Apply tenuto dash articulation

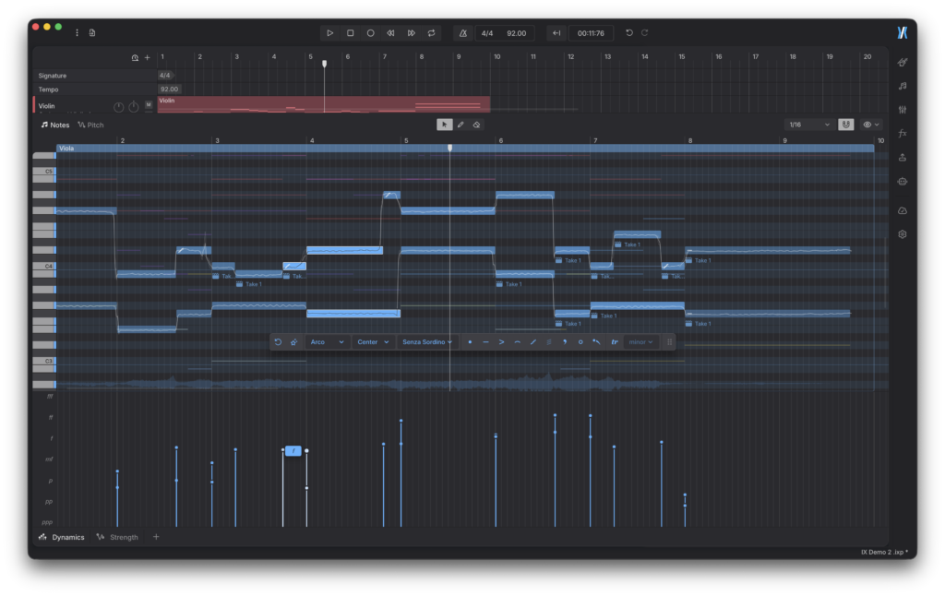485,341
